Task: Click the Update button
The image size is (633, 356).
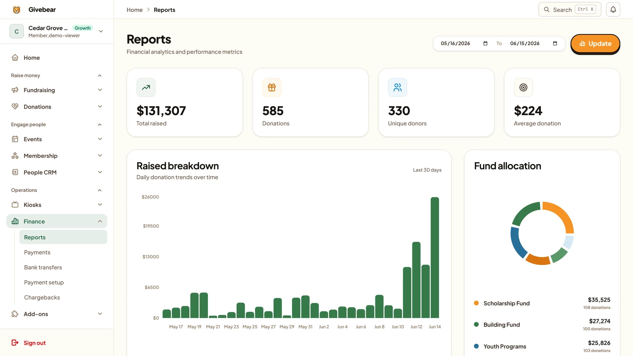Action: [595, 44]
